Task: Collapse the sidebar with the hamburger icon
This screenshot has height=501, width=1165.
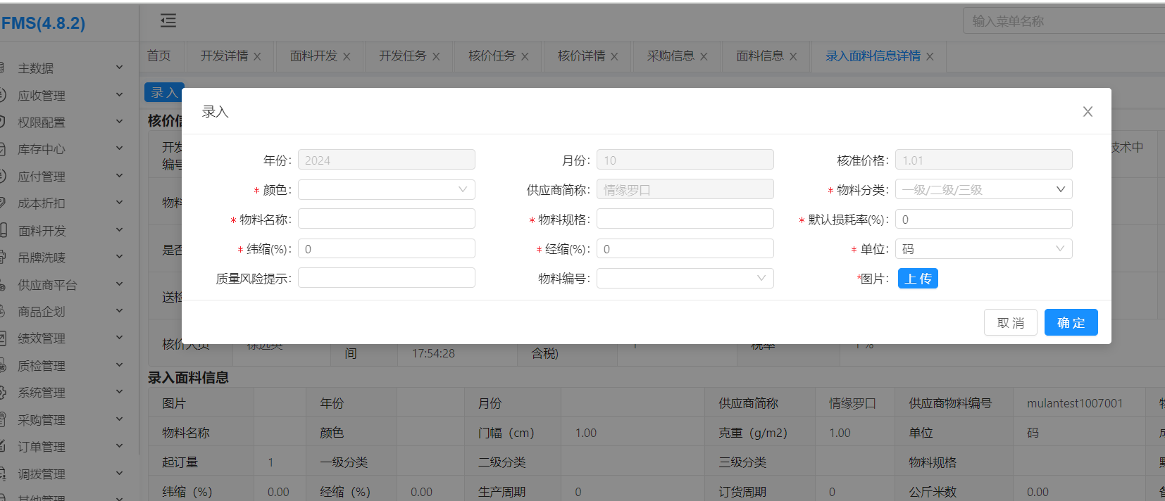Action: pos(168,21)
